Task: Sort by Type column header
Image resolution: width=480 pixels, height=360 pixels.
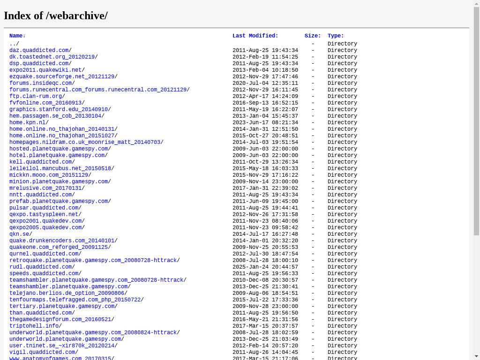Action: coord(336,36)
